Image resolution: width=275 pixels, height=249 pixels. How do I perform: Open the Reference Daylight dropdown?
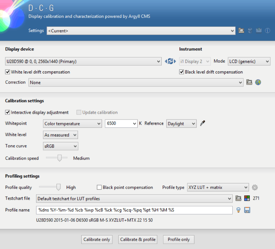pyautogui.click(x=181, y=124)
